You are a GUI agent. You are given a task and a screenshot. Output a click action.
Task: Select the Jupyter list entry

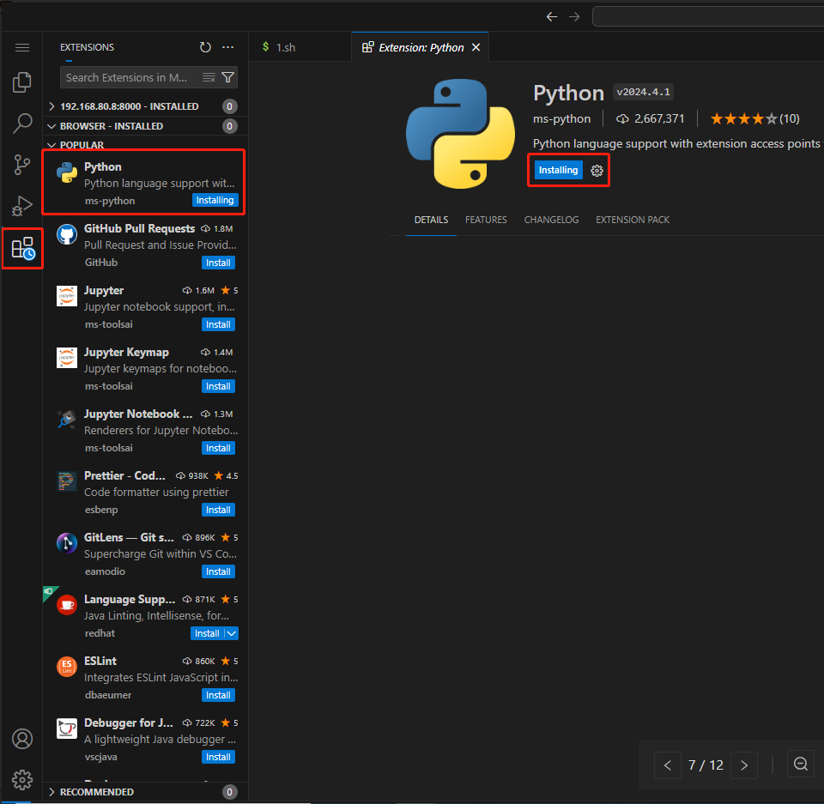144,306
